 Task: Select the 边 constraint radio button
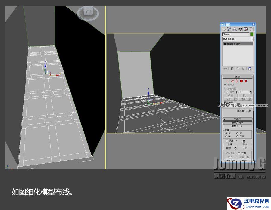click(237, 133)
